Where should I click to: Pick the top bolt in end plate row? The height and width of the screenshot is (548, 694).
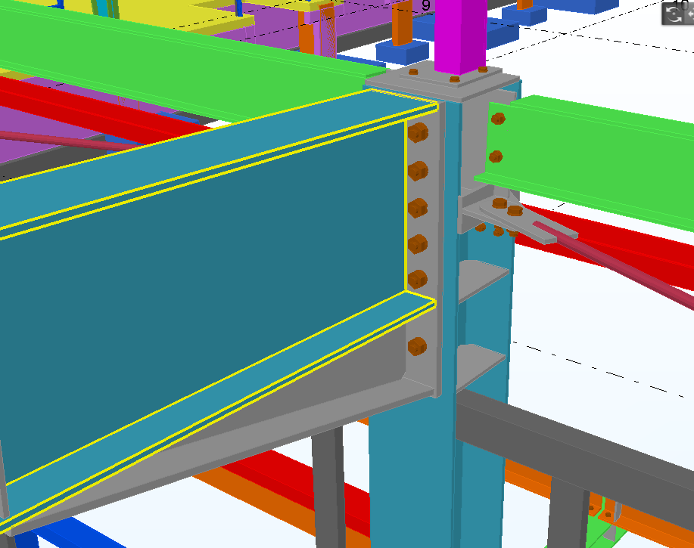pos(418,133)
